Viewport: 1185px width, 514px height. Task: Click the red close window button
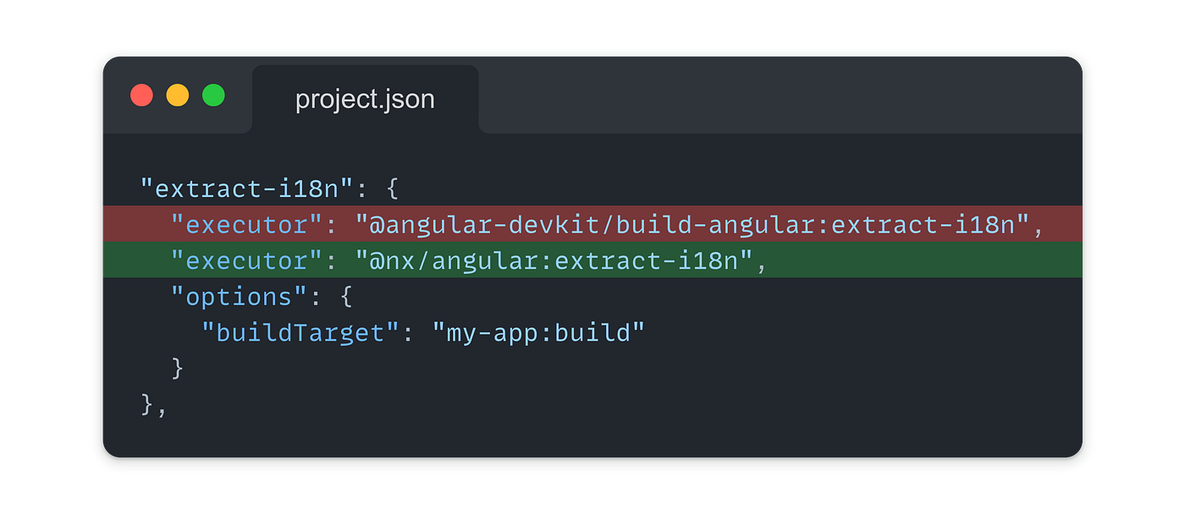141,96
